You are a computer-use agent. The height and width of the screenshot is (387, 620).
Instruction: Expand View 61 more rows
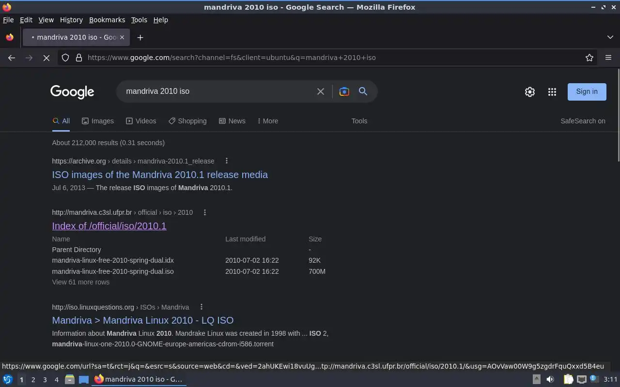click(x=81, y=282)
